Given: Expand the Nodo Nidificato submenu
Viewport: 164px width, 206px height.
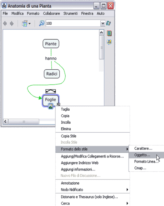Looking at the screenshot, I should 93,190.
